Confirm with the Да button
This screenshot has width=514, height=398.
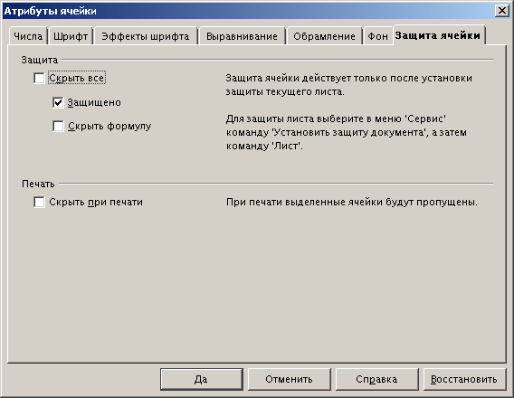point(201,379)
